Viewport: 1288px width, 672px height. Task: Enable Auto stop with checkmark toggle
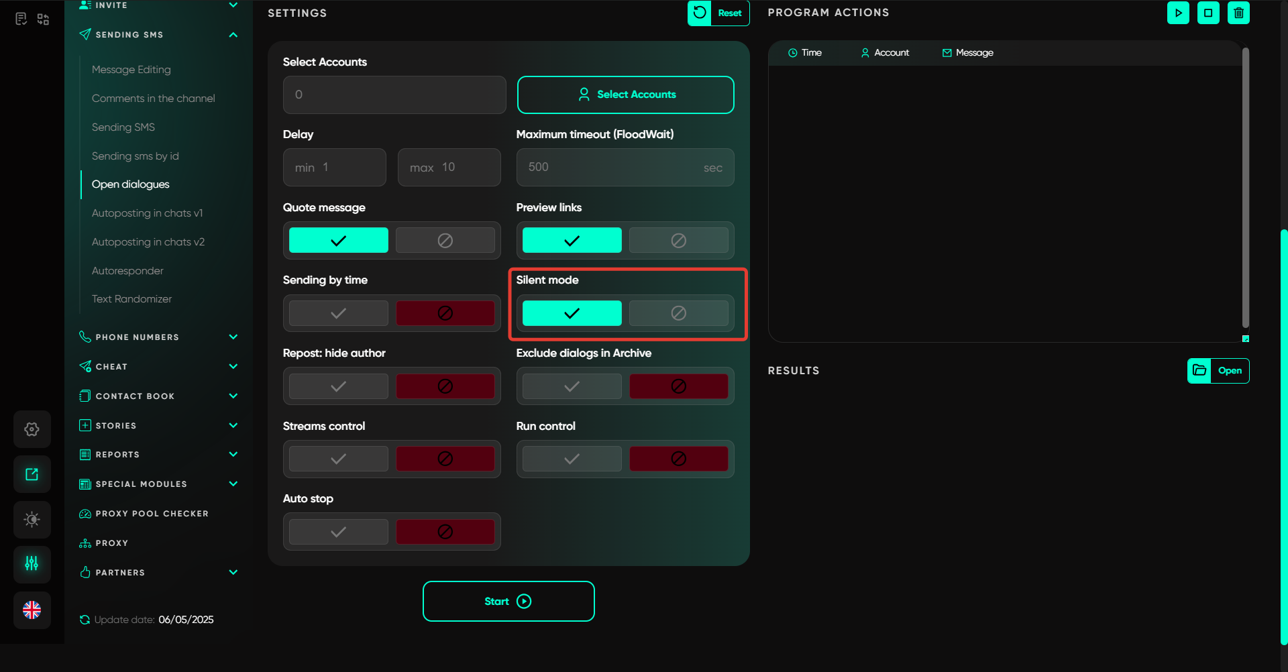pyautogui.click(x=338, y=532)
